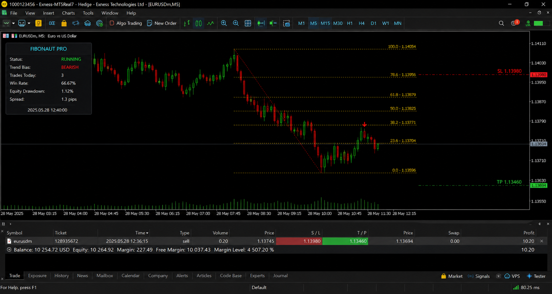The height and width of the screenshot is (294, 552).
Task: Launch the IDE MetaEditor icon
Action: pyautogui.click(x=52, y=23)
